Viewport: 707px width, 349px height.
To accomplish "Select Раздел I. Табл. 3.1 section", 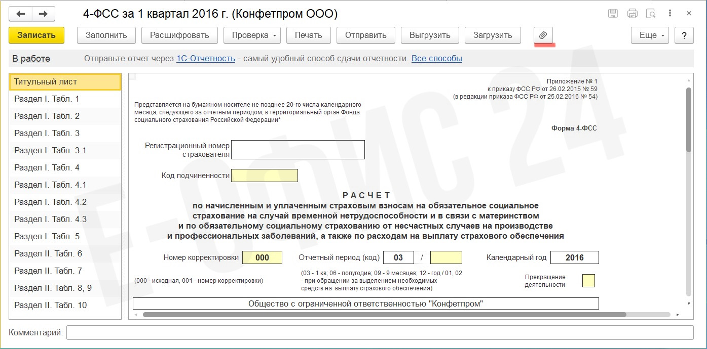I will click(50, 150).
